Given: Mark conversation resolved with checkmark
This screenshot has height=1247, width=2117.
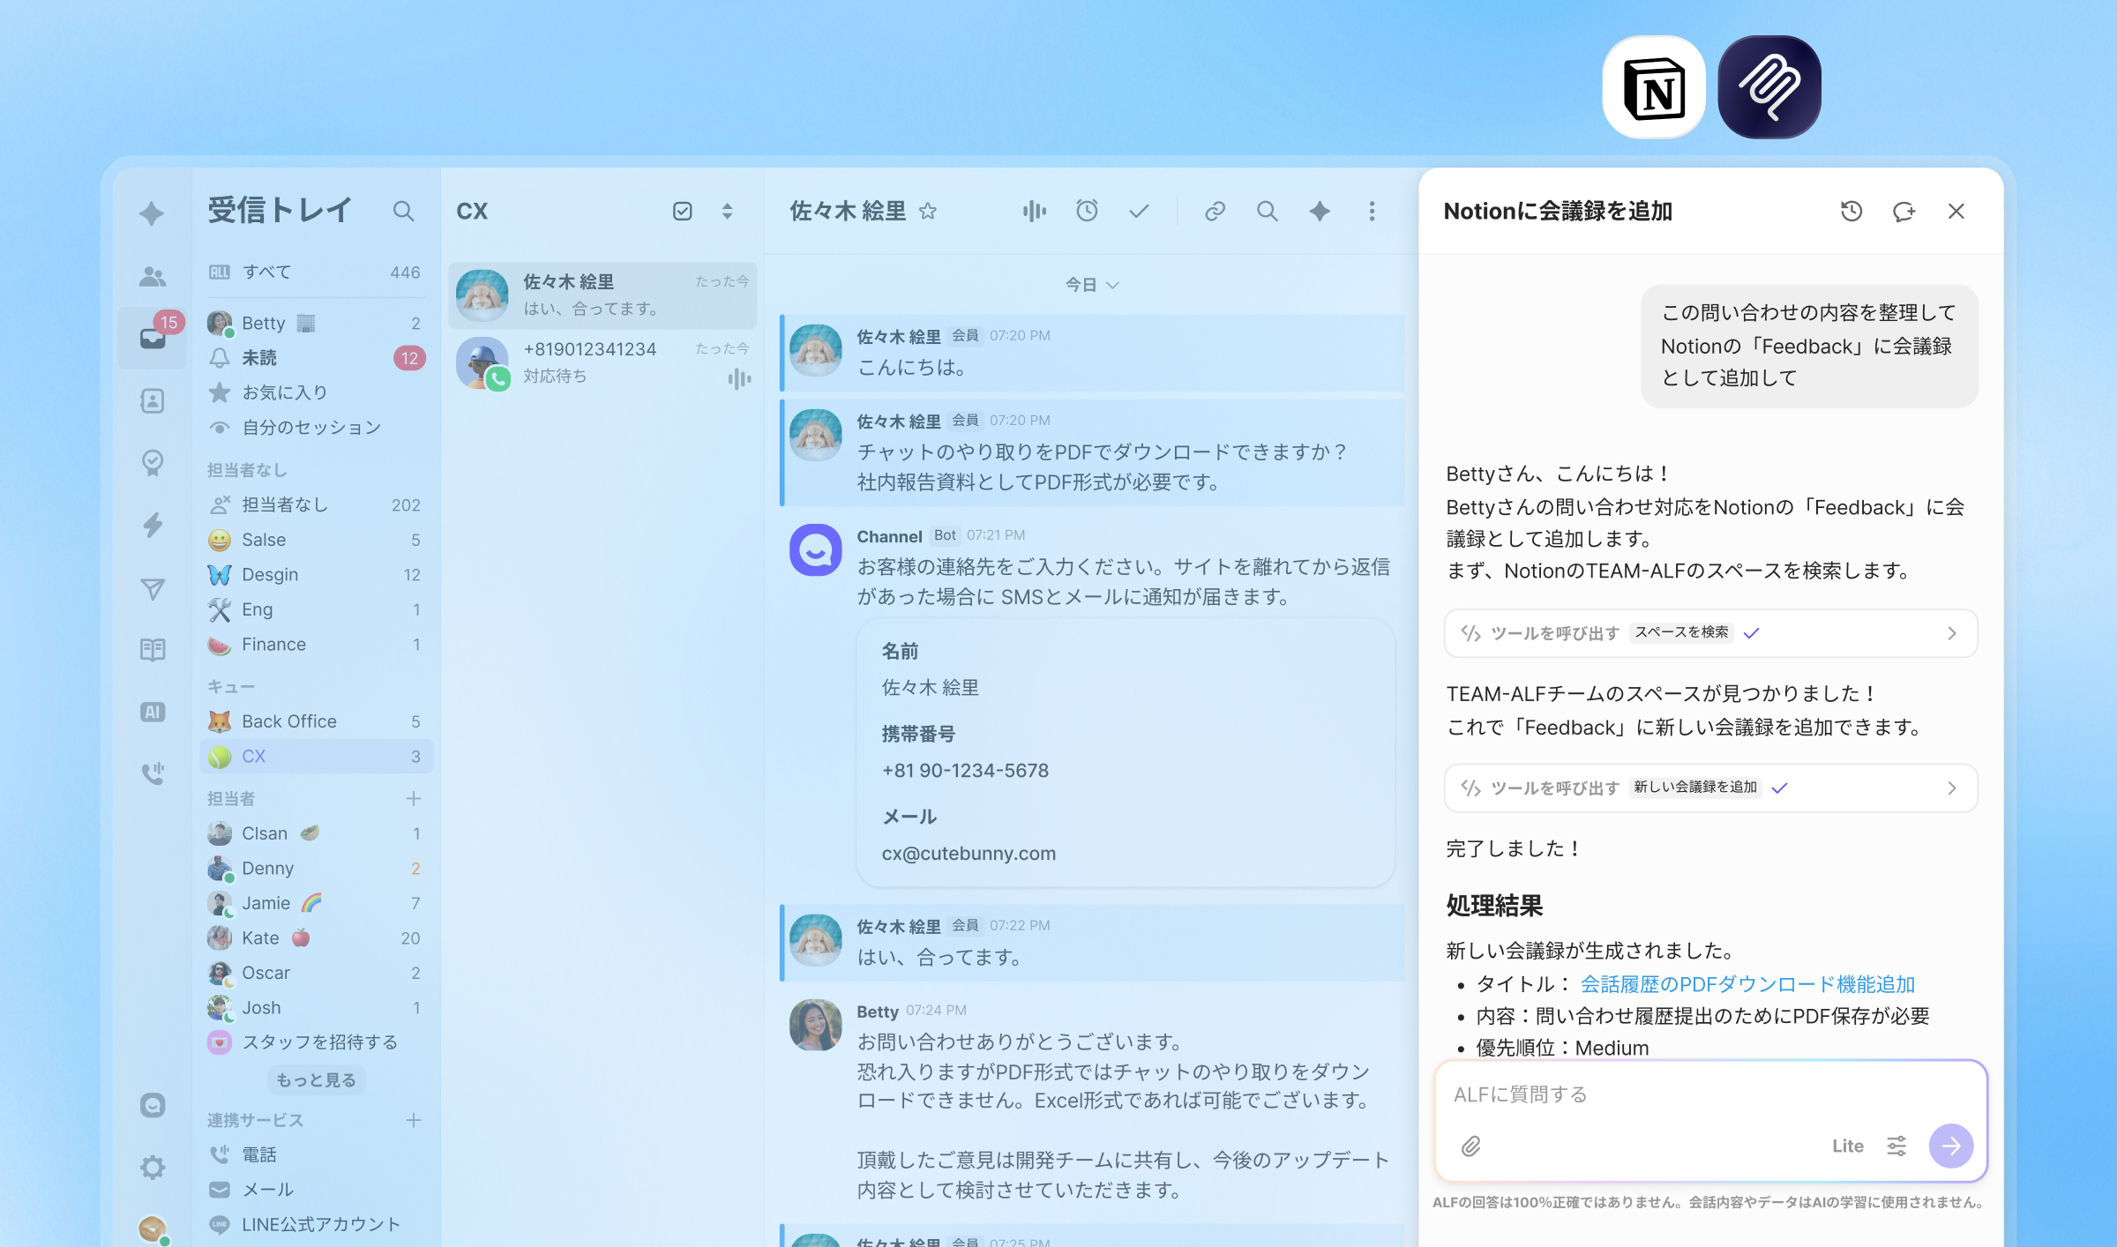Looking at the screenshot, I should point(1139,211).
